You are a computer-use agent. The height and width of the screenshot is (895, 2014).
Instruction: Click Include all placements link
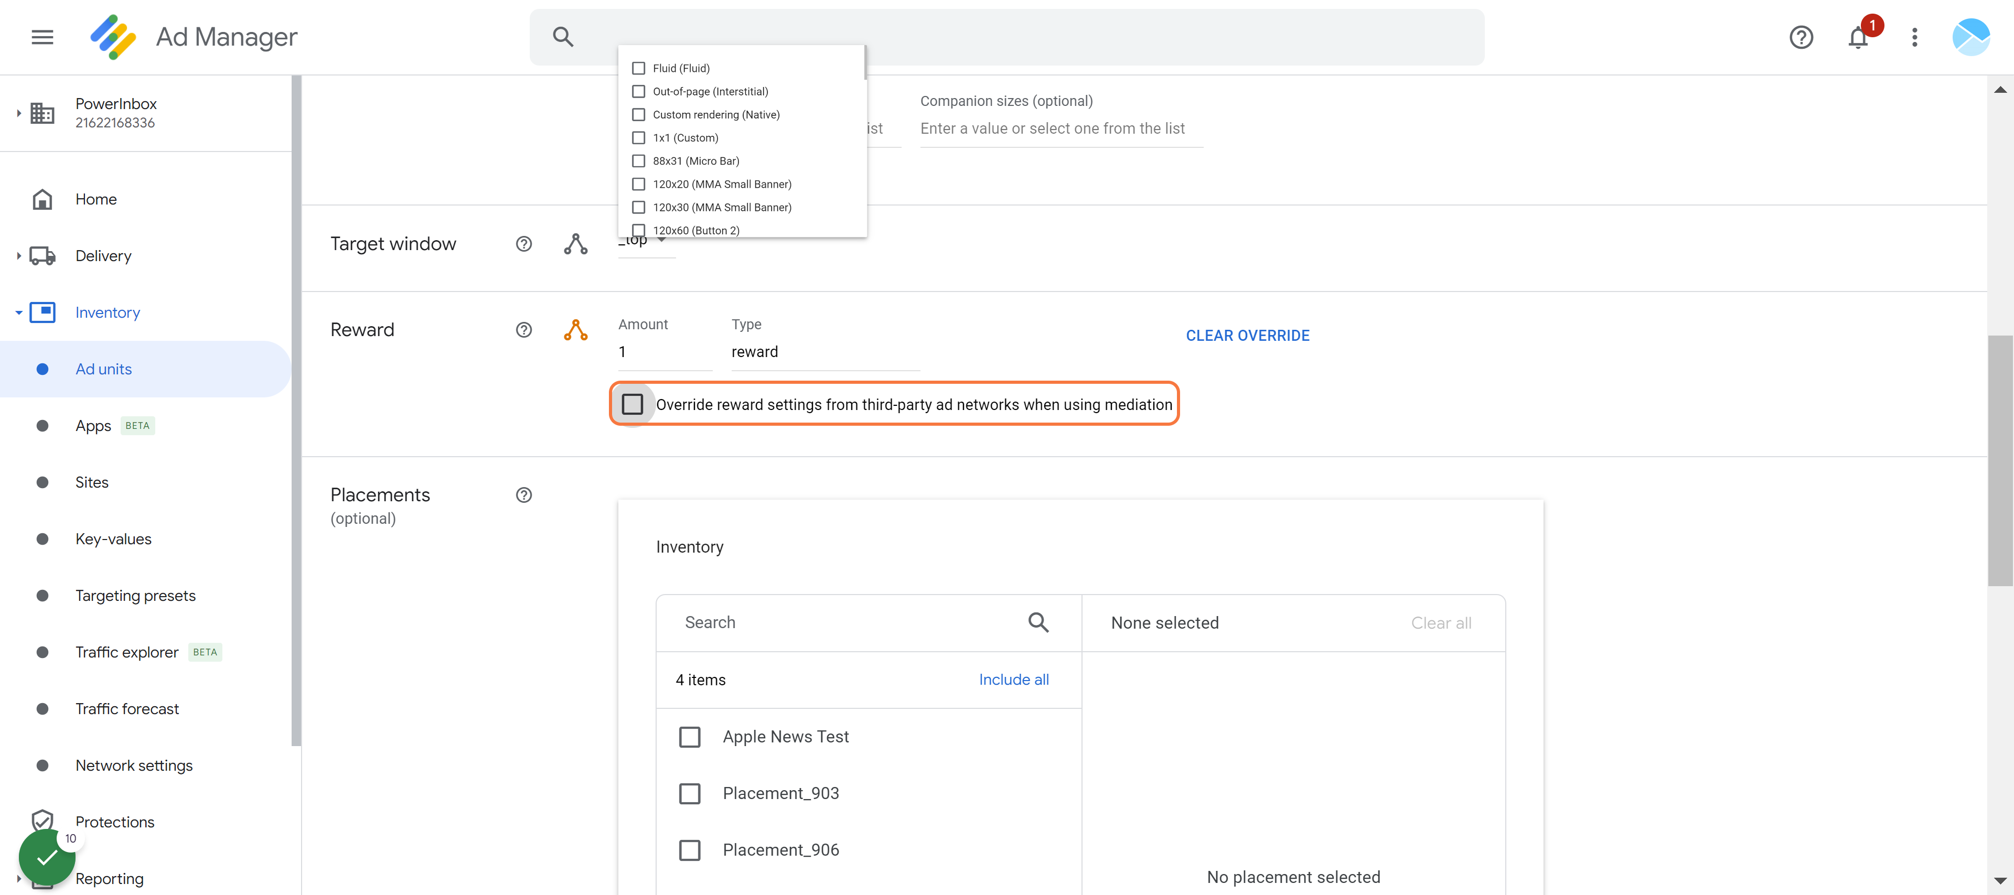tap(1013, 680)
